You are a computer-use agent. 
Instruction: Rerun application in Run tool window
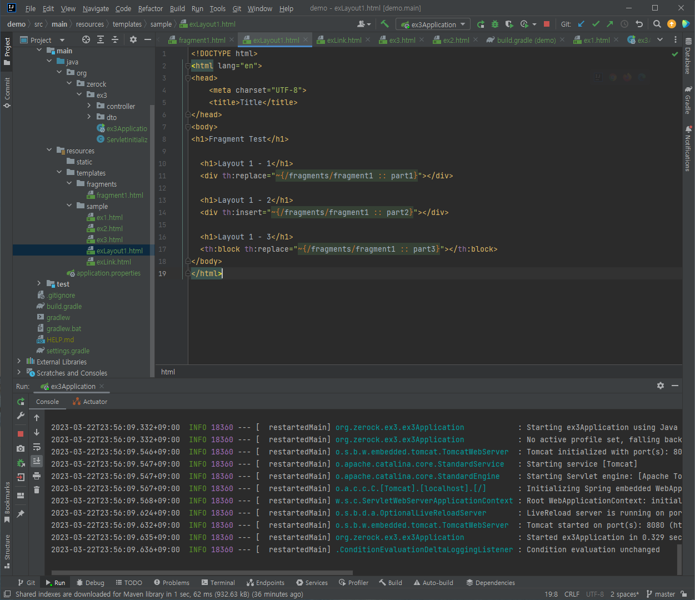pos(21,401)
